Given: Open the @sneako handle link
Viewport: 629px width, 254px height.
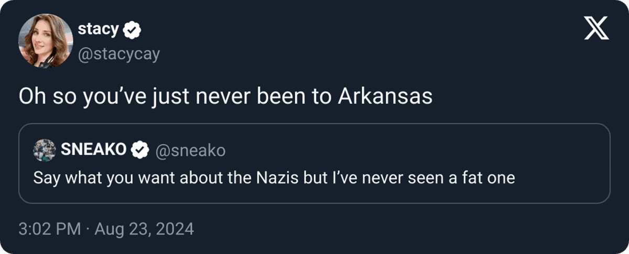Looking at the screenshot, I should [190, 151].
